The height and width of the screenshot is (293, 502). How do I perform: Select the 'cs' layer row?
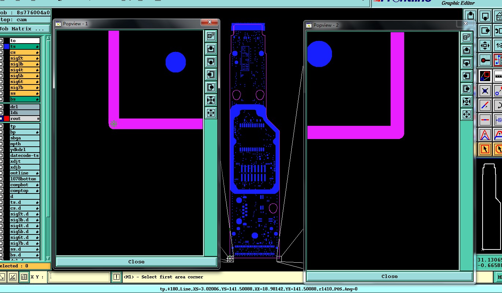(x=25, y=52)
